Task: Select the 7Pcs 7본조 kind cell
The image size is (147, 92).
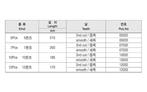Action: 22,48
